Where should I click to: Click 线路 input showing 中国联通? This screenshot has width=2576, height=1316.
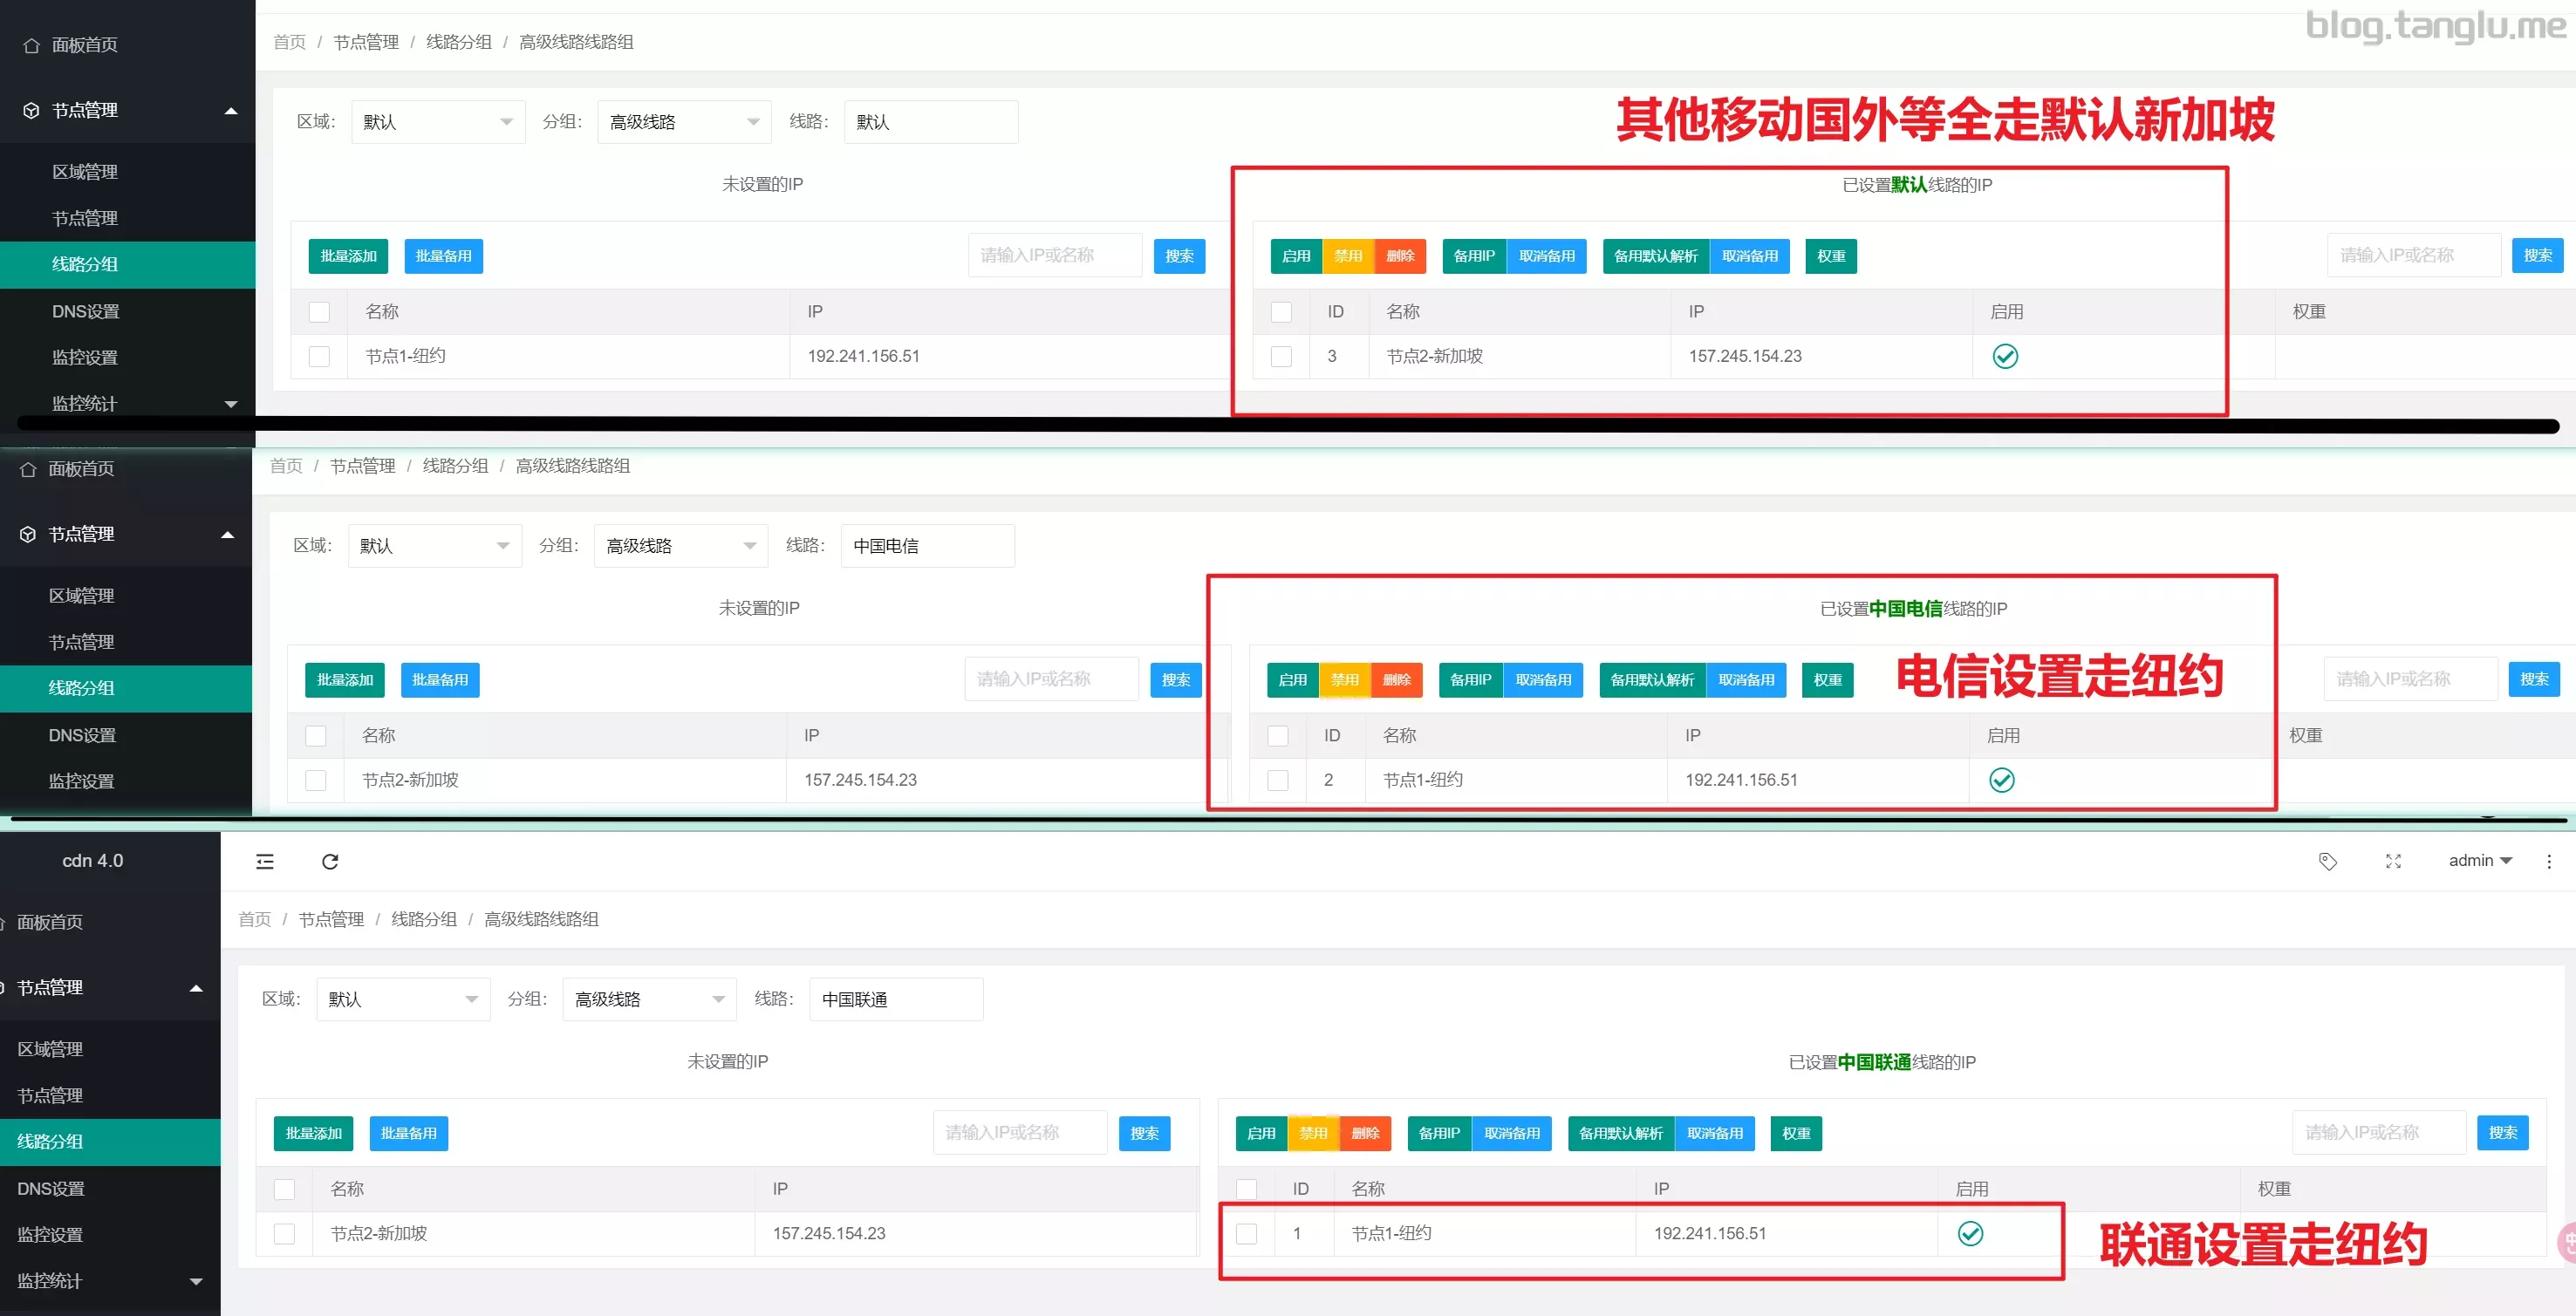coord(895,999)
